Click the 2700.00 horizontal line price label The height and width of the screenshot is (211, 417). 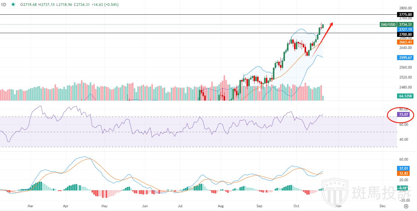[x=405, y=35]
